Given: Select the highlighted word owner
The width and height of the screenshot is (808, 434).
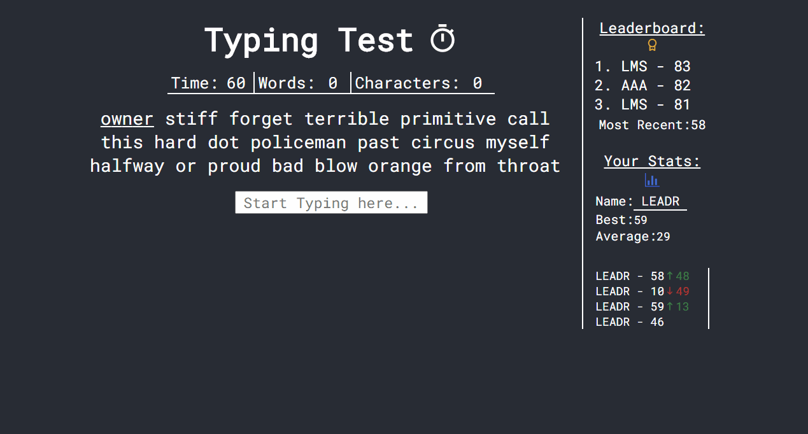Looking at the screenshot, I should point(127,118).
